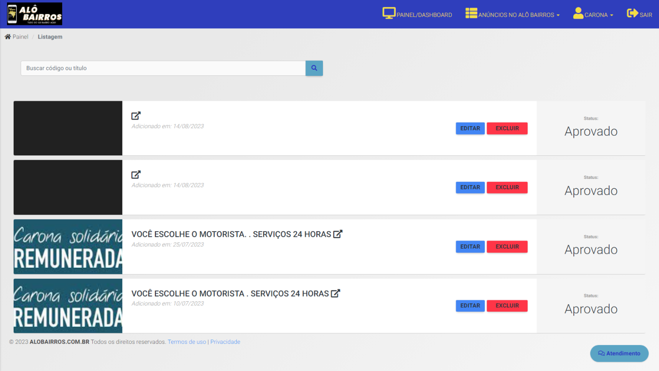Open external link icon for 10/07/2023 listing
Image resolution: width=659 pixels, height=371 pixels.
[x=336, y=293]
